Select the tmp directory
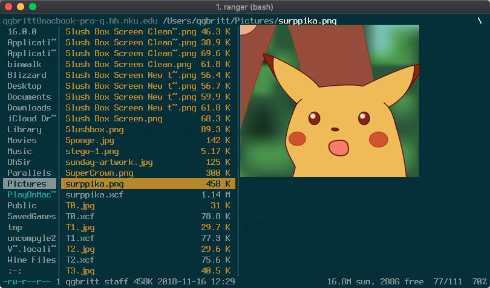The width and height of the screenshot is (490, 288). pyautogui.click(x=15, y=228)
